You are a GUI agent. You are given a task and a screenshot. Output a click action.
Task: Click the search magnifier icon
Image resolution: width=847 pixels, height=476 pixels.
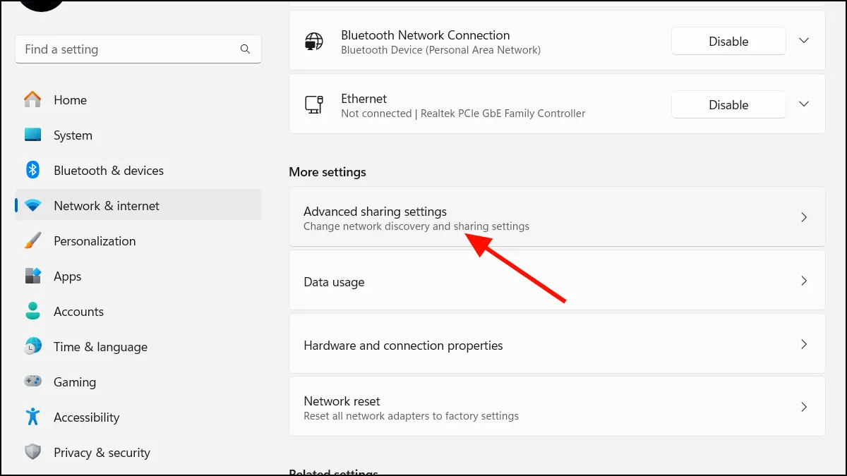click(x=245, y=49)
